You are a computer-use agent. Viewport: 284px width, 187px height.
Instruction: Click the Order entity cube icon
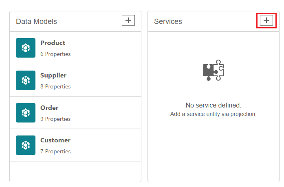(x=26, y=113)
